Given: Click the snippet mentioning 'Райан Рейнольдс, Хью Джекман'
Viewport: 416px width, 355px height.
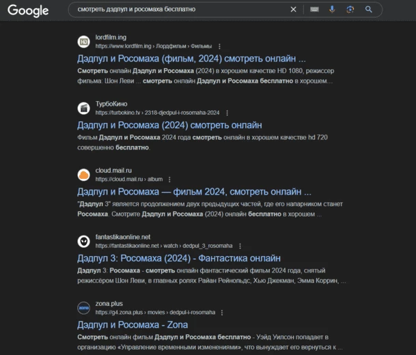Looking at the screenshot, I should 212,276.
